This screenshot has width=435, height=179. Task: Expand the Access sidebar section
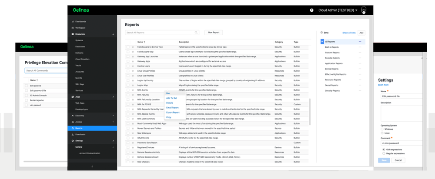[113, 122]
